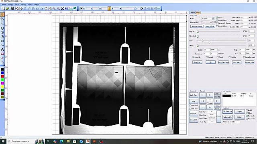
Task: Click the black X delete icon in toolbar
Action: click(x=62, y=8)
